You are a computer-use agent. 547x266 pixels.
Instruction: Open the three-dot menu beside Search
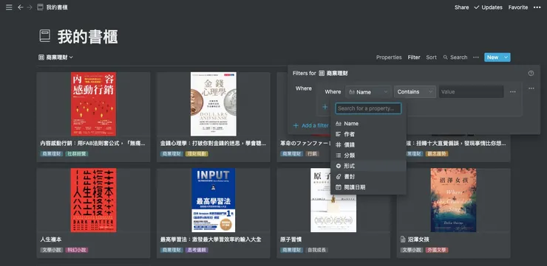point(476,57)
